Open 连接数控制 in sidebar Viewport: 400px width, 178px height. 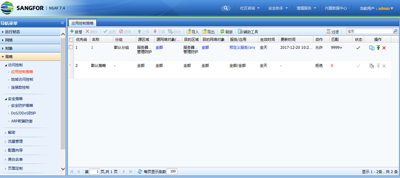[20, 88]
